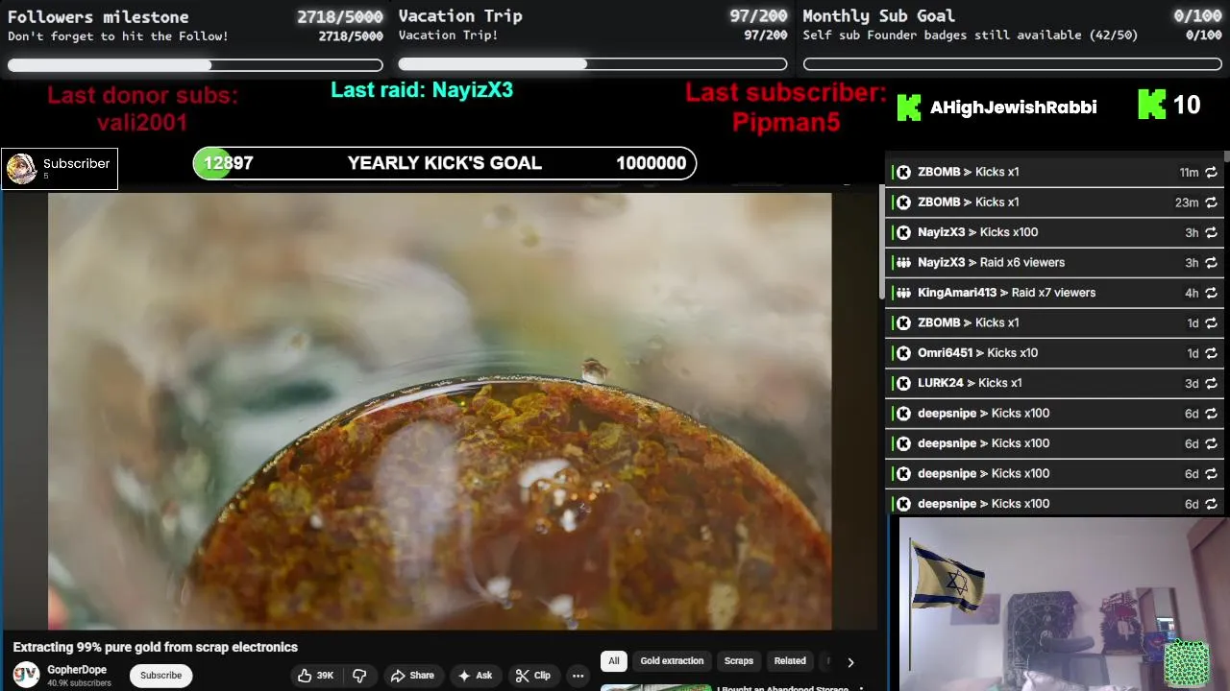Select the Gold extraction chip
The width and height of the screenshot is (1230, 691).
672,661
